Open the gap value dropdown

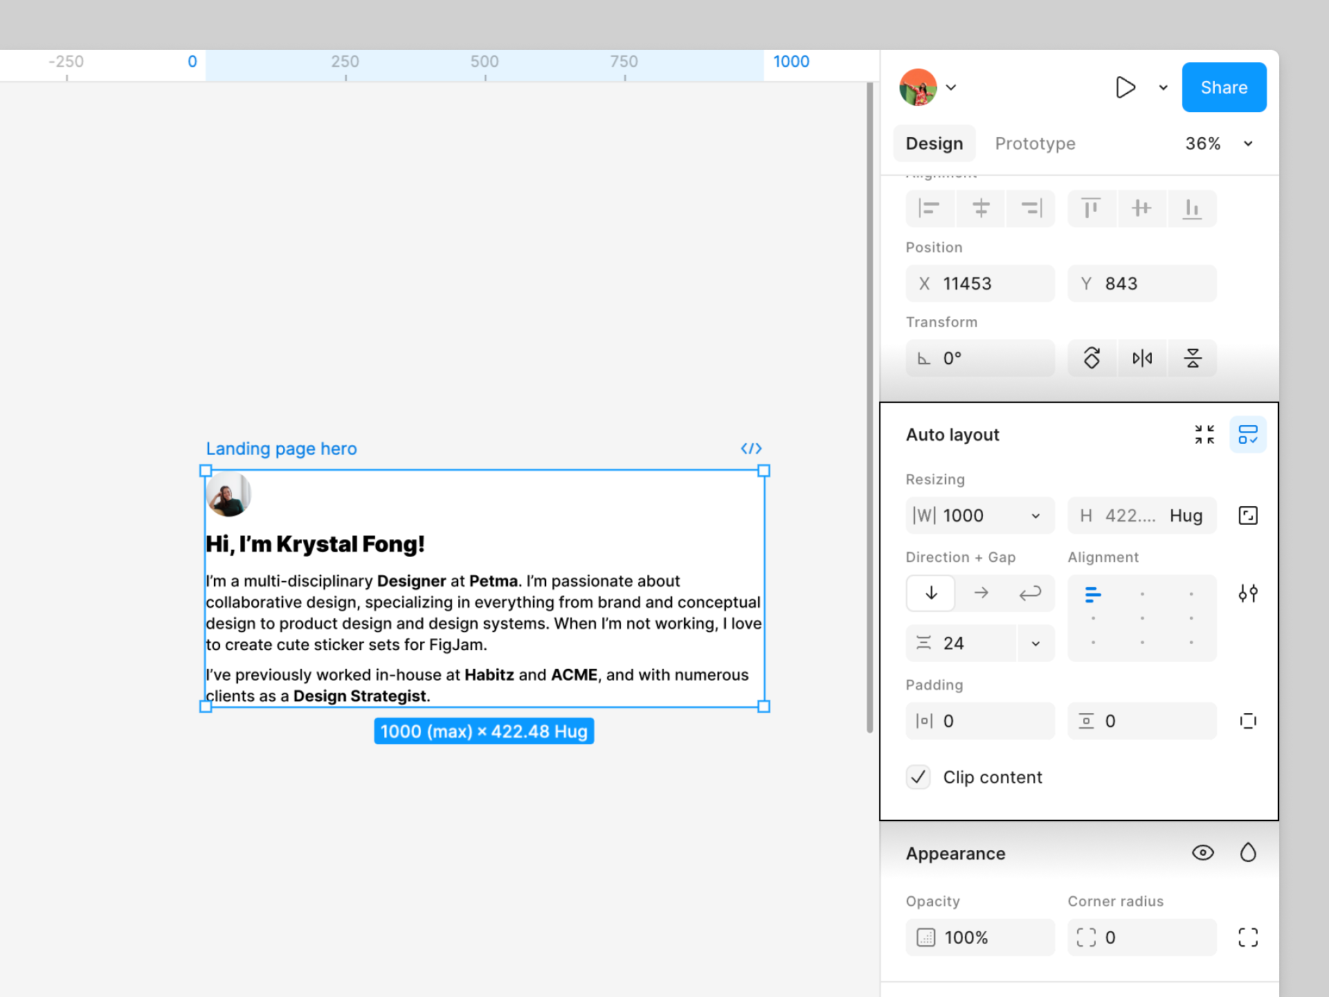click(1036, 643)
